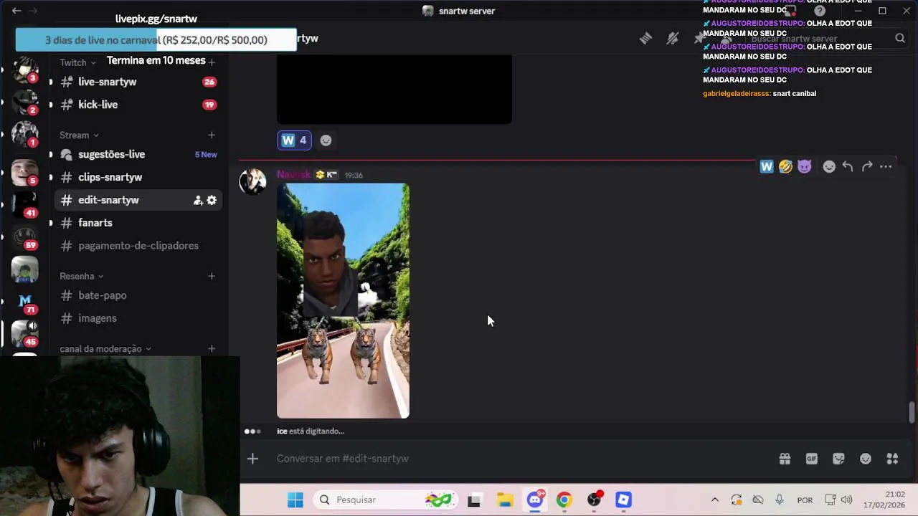Click the forward arrow on message

(x=867, y=166)
